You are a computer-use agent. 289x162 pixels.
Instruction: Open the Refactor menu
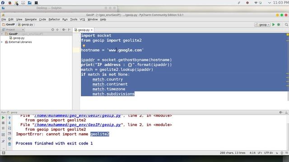54,19
